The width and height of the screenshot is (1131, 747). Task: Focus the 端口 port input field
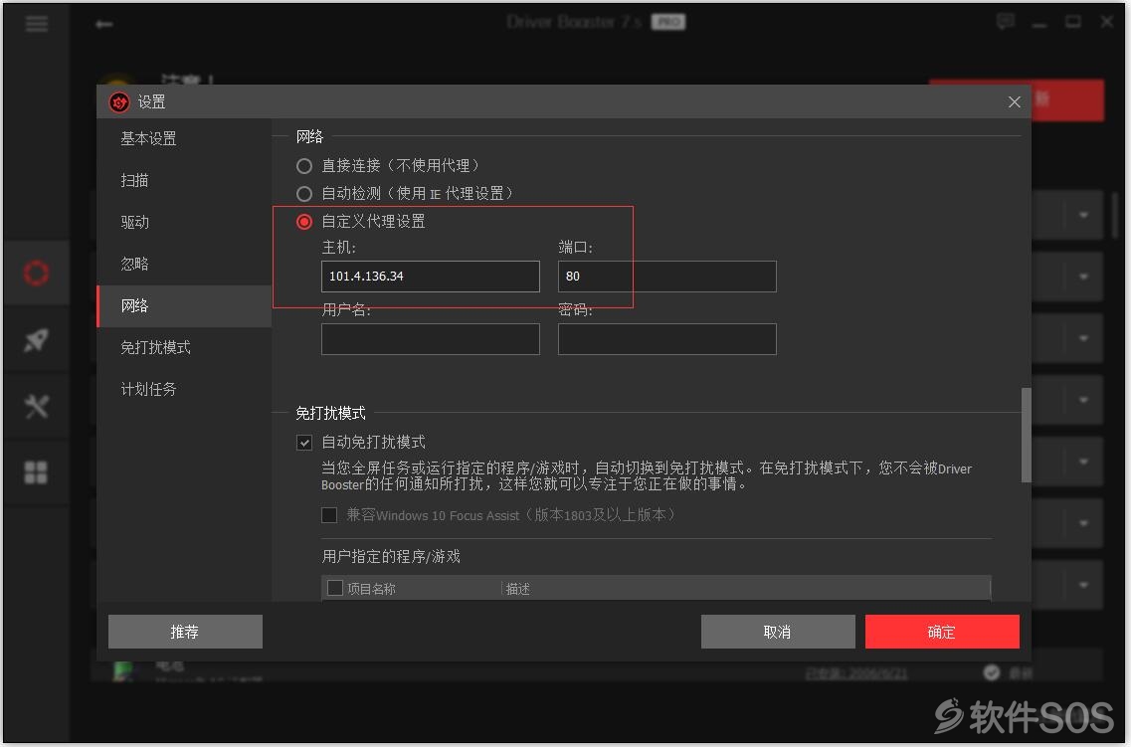point(667,277)
